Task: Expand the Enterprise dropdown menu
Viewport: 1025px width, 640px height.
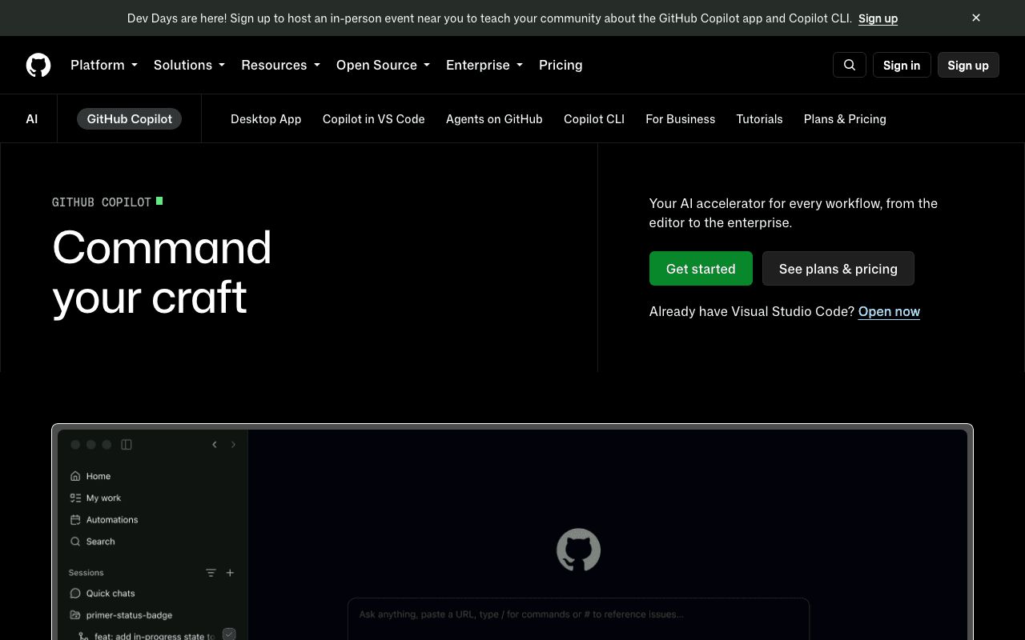Action: pyautogui.click(x=484, y=65)
